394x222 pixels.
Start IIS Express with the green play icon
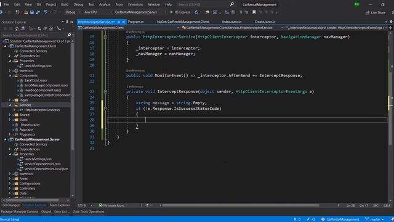point(171,12)
